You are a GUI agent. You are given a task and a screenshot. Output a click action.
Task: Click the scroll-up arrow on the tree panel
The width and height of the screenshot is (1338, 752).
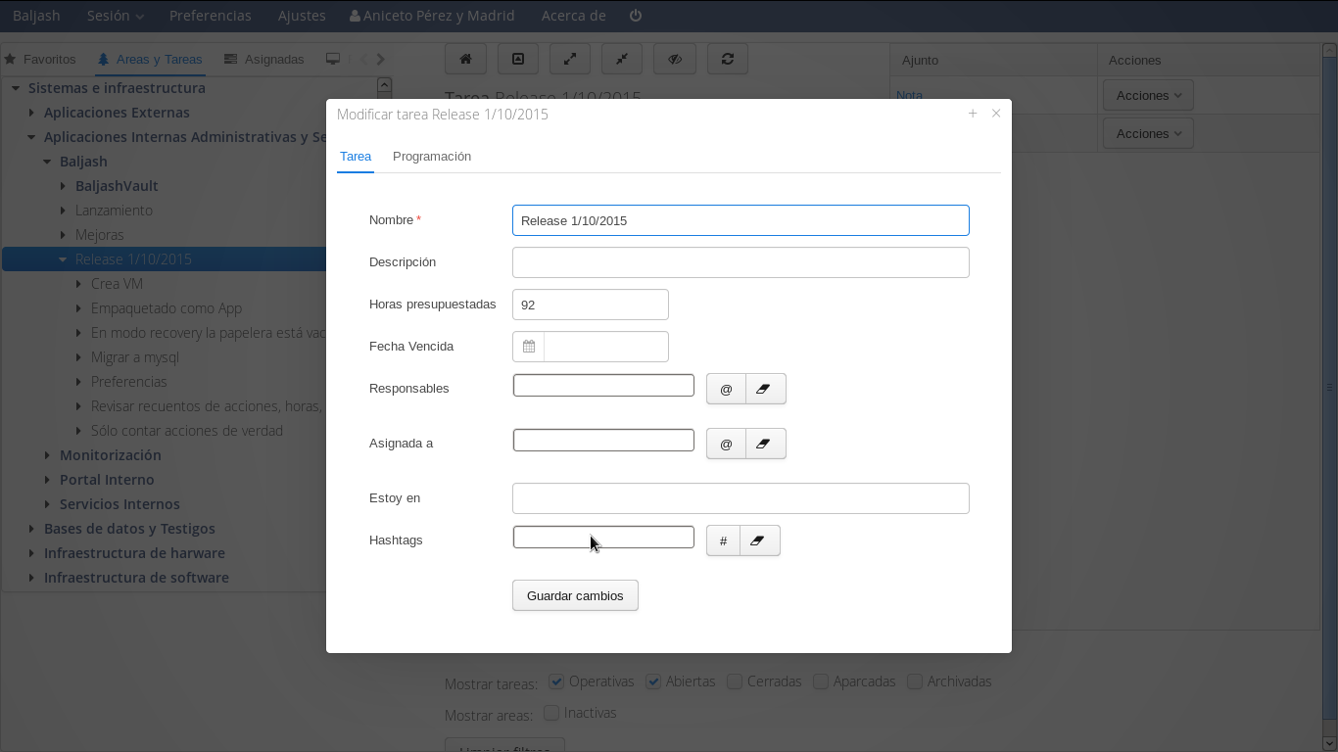coord(384,85)
